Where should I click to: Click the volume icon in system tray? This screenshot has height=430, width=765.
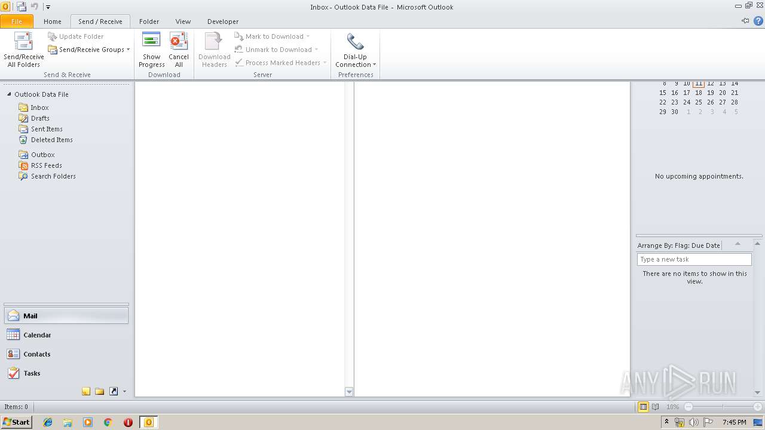coord(693,422)
